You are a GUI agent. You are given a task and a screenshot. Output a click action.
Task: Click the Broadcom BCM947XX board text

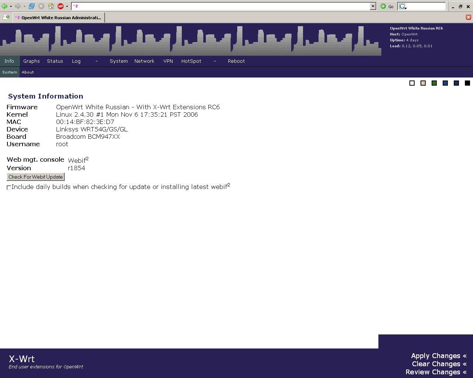88,137
